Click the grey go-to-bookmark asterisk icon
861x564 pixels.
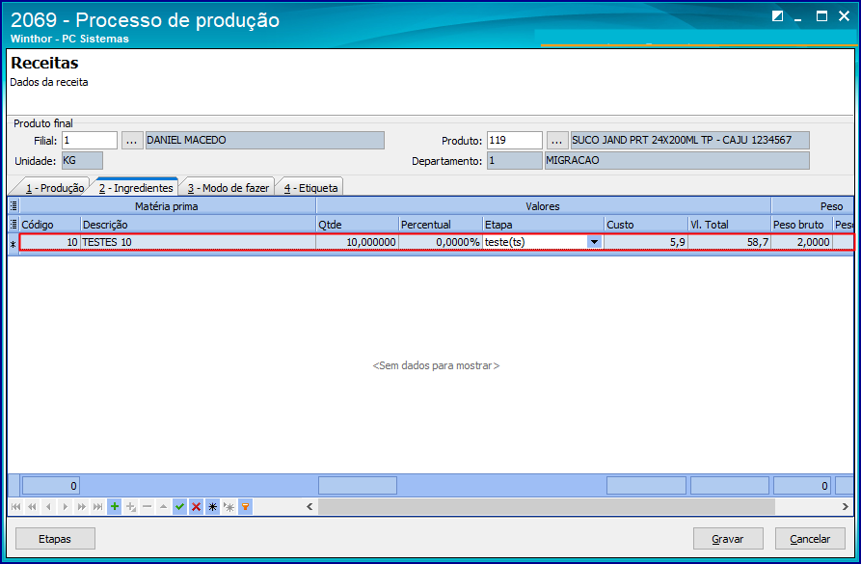(229, 506)
